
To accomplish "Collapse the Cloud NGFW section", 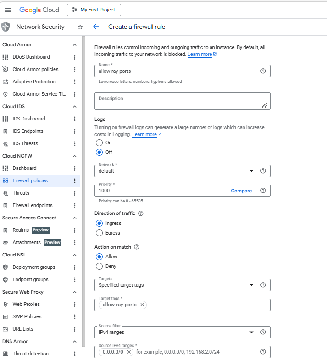I will pyautogui.click(x=74, y=156).
